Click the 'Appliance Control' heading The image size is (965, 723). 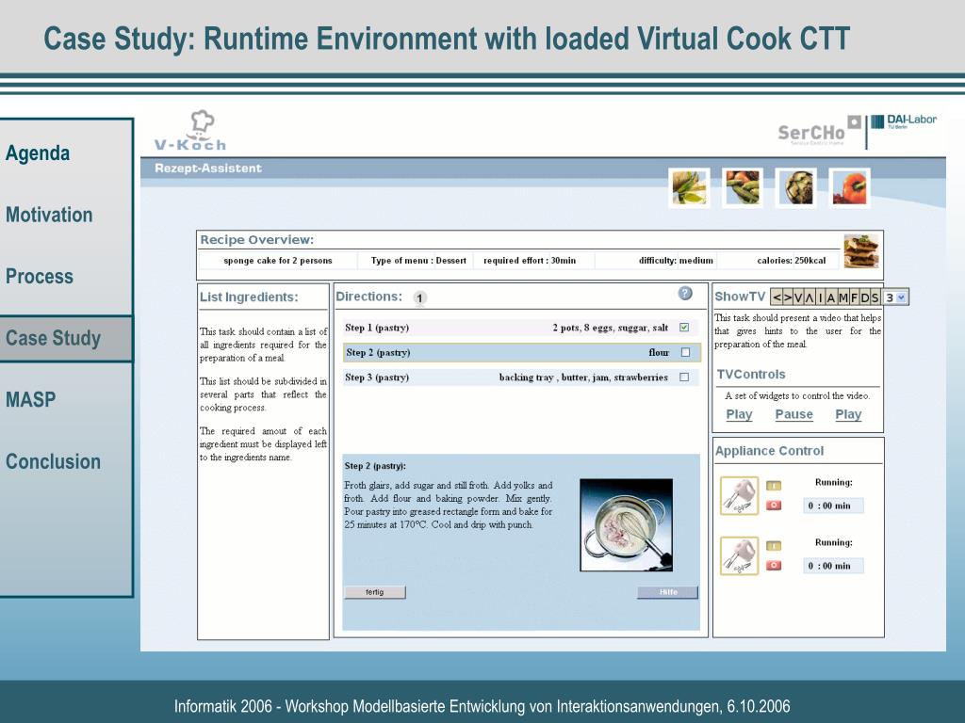point(769,451)
